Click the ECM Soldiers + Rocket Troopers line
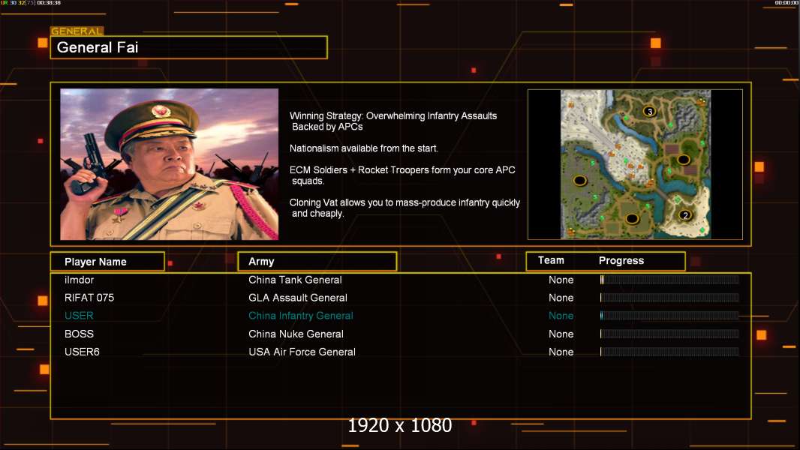 tap(402, 175)
